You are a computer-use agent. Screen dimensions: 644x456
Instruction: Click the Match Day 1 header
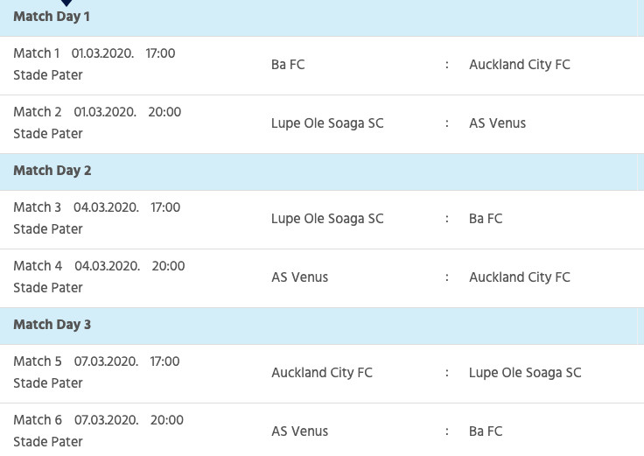(x=52, y=17)
